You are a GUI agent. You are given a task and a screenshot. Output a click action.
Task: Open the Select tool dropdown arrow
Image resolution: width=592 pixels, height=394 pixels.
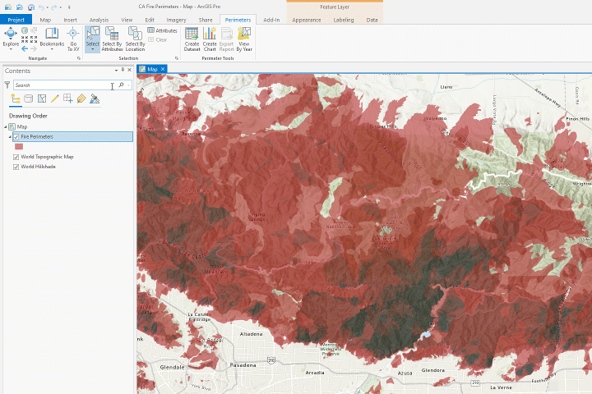(92, 49)
